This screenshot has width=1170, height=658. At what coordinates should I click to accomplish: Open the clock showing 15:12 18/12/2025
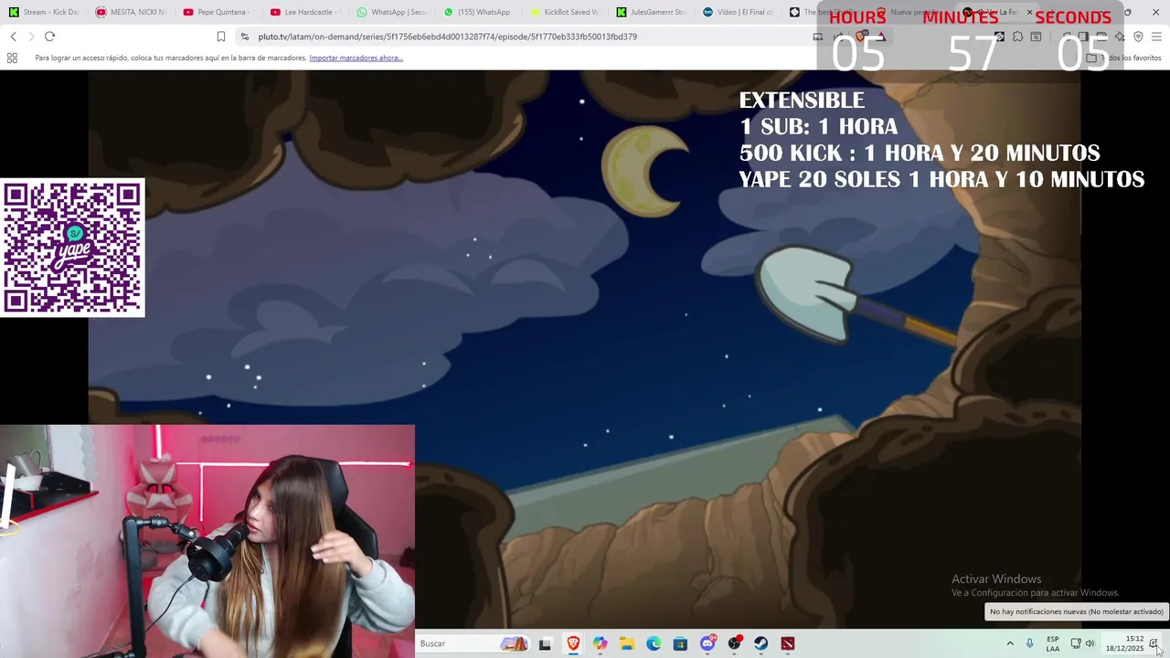(x=1124, y=643)
